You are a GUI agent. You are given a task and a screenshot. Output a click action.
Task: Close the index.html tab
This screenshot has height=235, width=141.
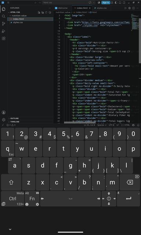tap(90, 8)
